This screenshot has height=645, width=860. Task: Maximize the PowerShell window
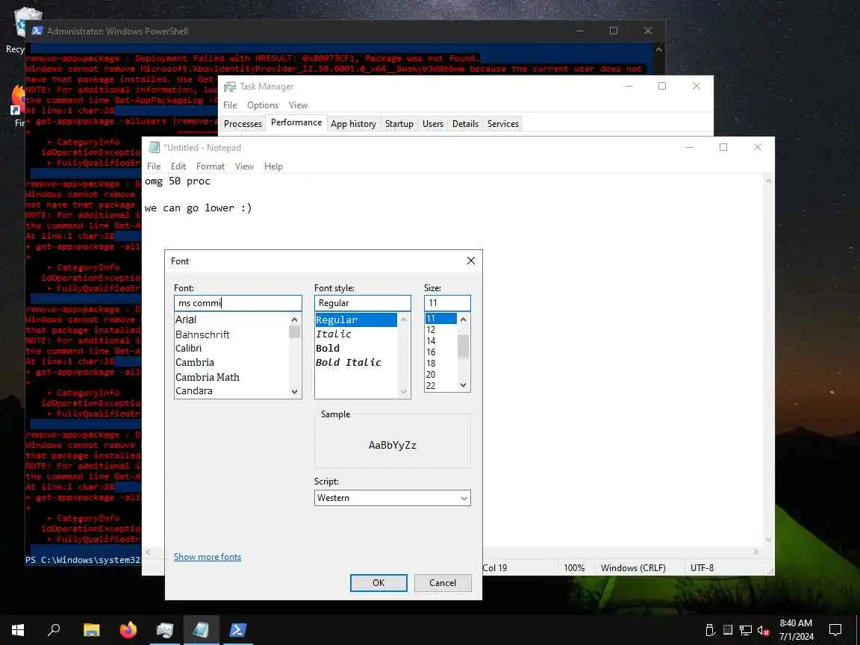point(614,31)
